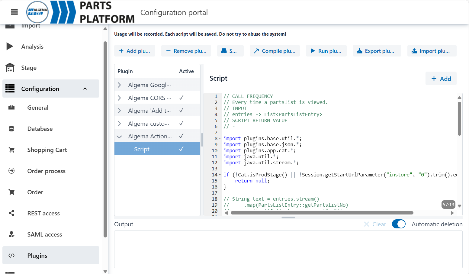Click the code editor horizontal scrollbar
Image resolution: width=469 pixels, height=274 pixels.
pyautogui.click(x=322, y=213)
